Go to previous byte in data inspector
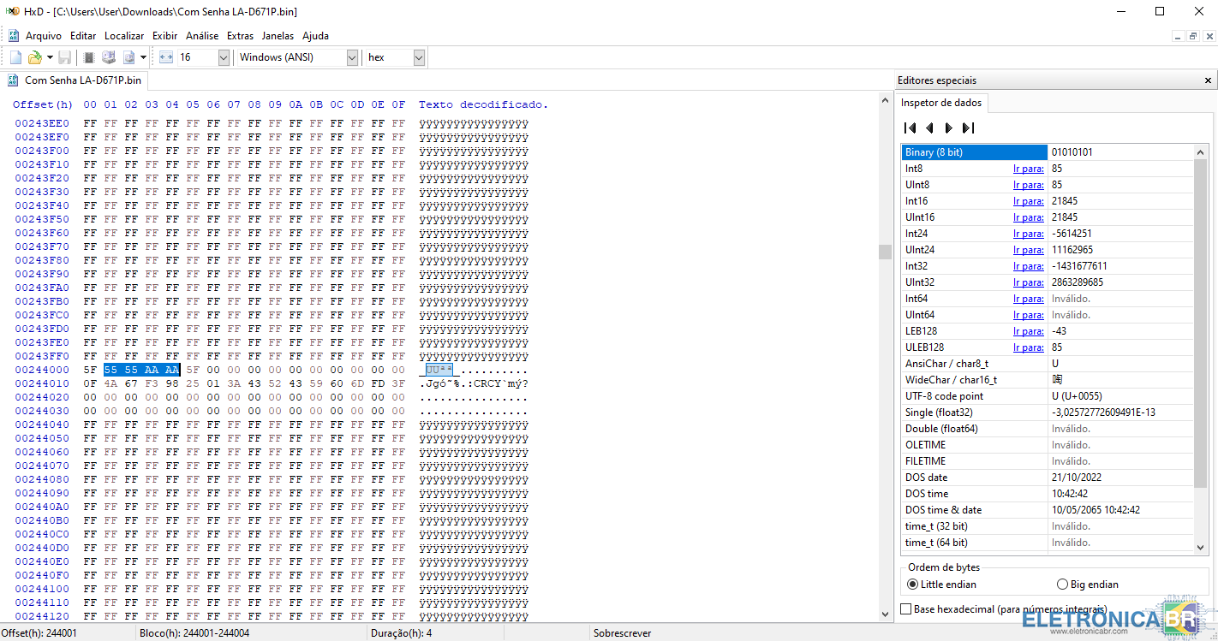Viewport: 1218px width, 641px height. tap(929, 128)
